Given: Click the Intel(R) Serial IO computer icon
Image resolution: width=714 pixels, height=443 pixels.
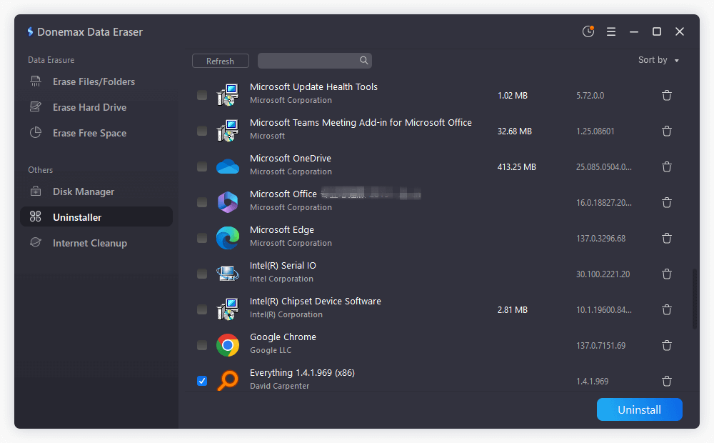Looking at the screenshot, I should [x=228, y=274].
